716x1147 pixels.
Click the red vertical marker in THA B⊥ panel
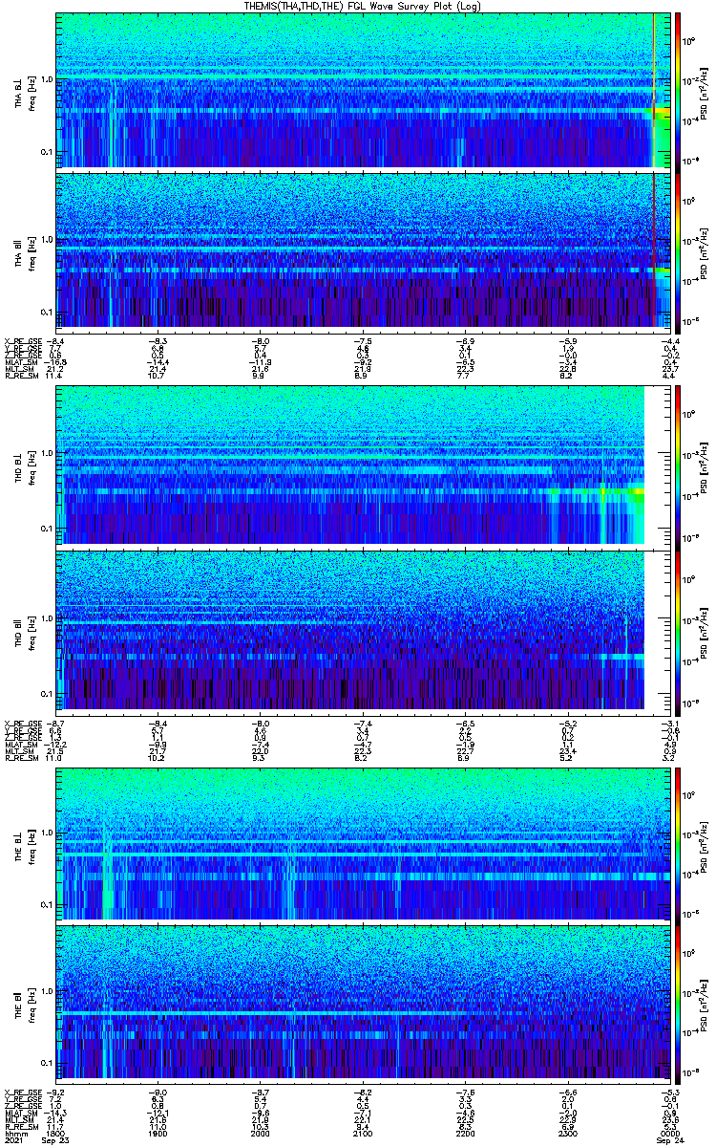(x=654, y=90)
